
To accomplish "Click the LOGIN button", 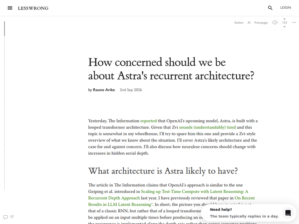I will pyautogui.click(x=285, y=7).
